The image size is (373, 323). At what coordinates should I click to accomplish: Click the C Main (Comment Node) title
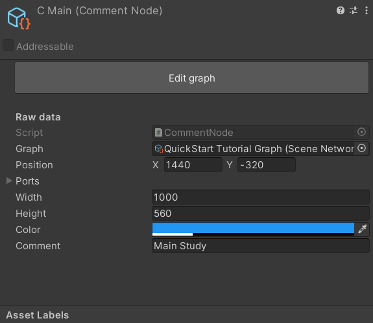(100, 11)
